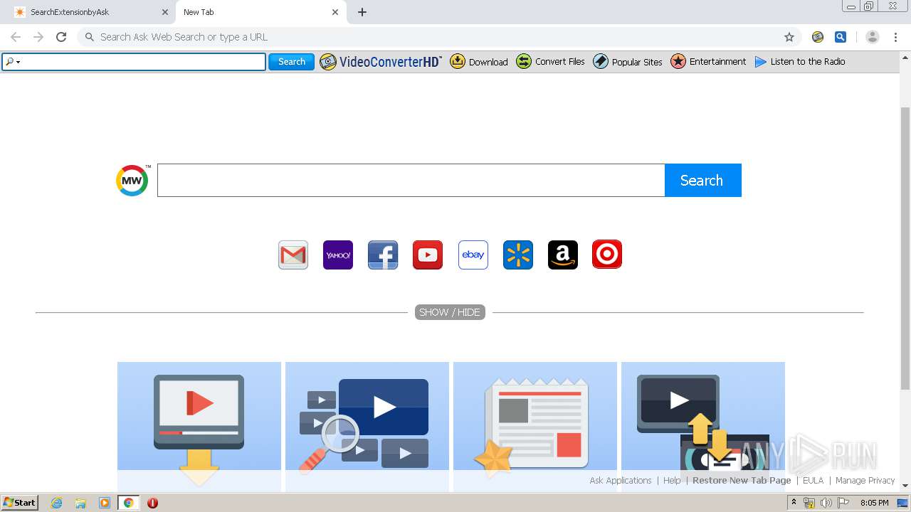Click Restore New Tab Page
This screenshot has width=911, height=512.
742,481
